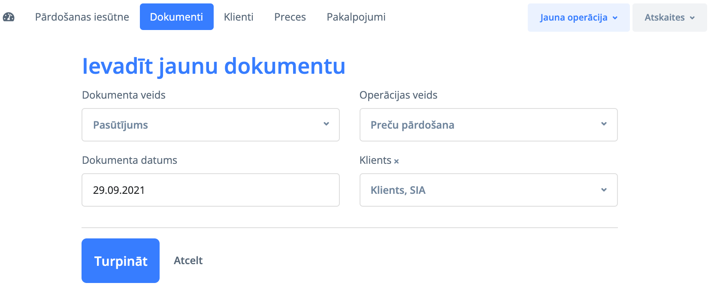Clear the Klients field with x icon
The width and height of the screenshot is (714, 289).
click(396, 161)
